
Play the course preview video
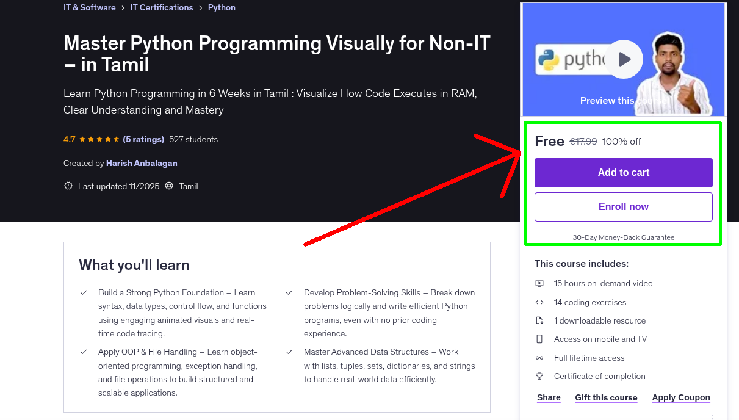point(623,59)
